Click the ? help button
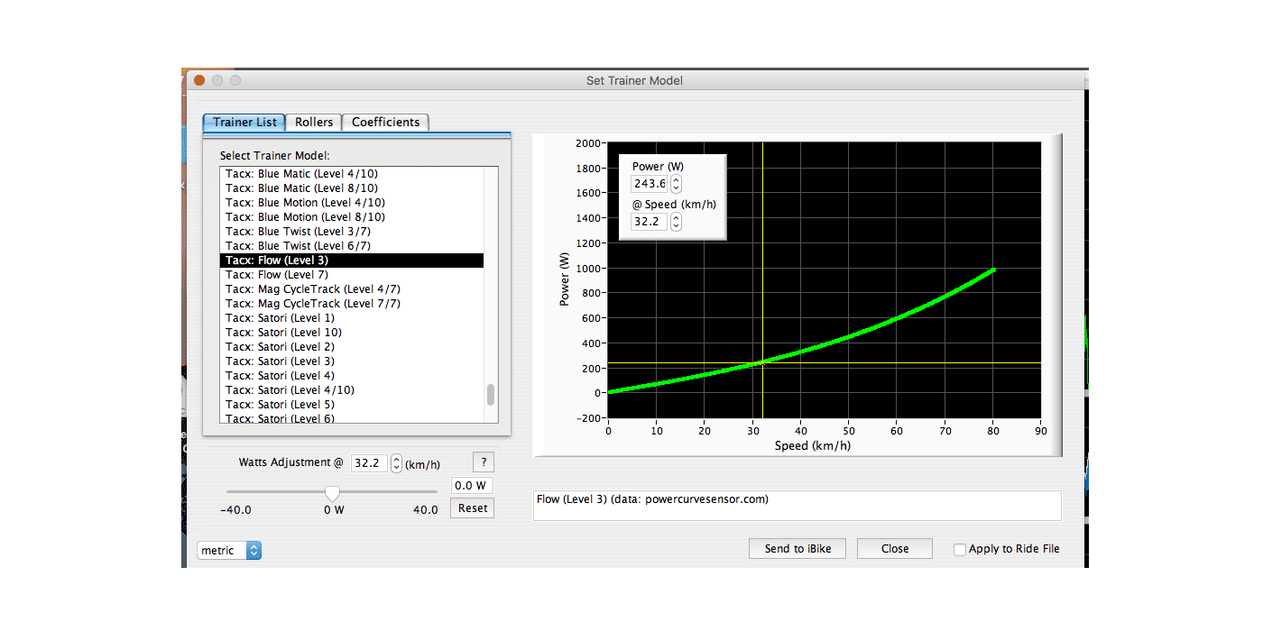 (484, 462)
